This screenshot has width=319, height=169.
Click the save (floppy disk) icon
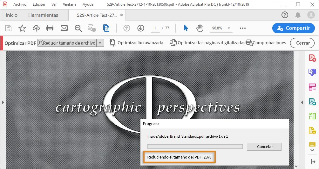(x=8, y=28)
